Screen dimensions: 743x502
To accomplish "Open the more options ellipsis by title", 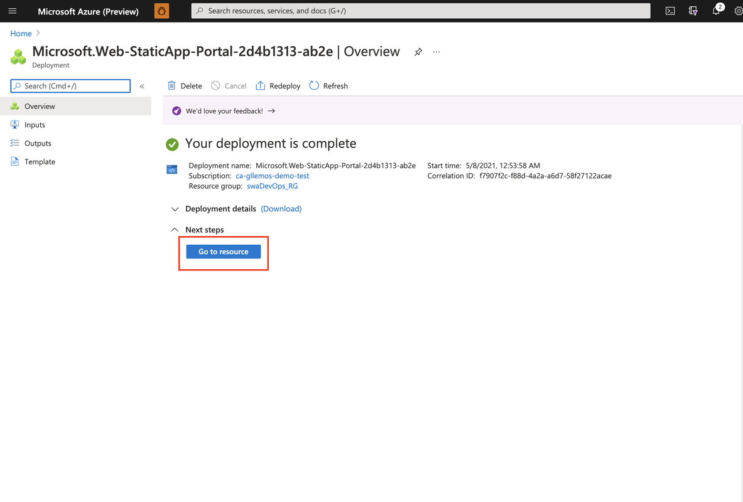I will [x=437, y=51].
